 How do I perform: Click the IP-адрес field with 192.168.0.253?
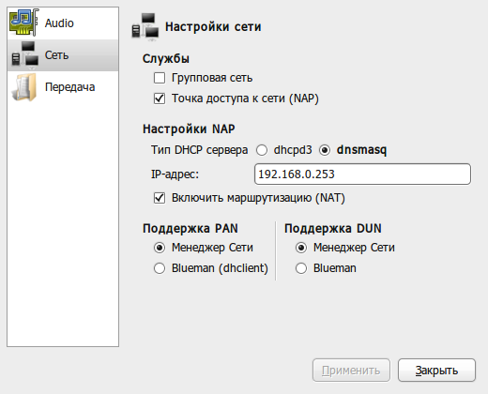pyautogui.click(x=362, y=174)
